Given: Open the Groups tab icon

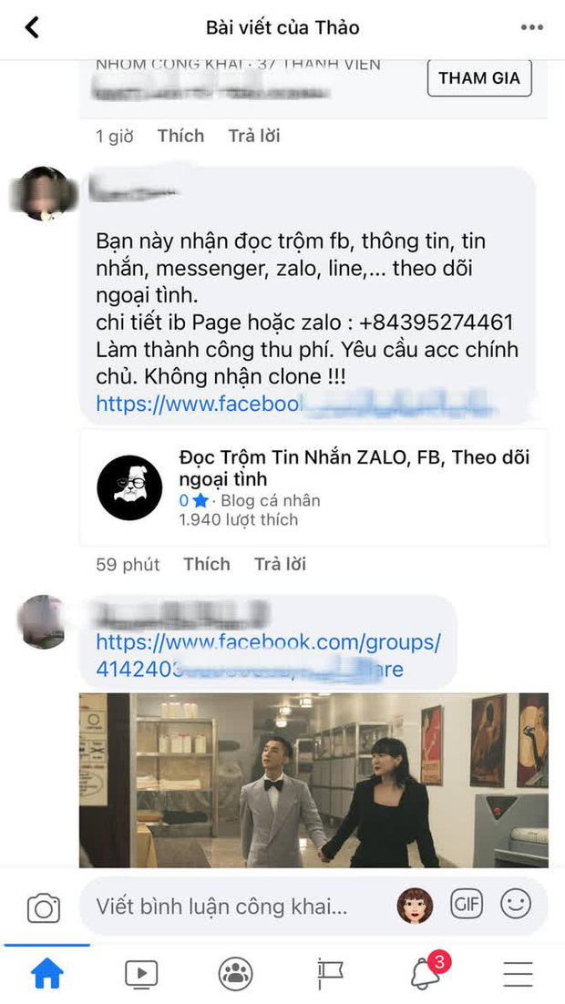Looking at the screenshot, I should coord(236,975).
